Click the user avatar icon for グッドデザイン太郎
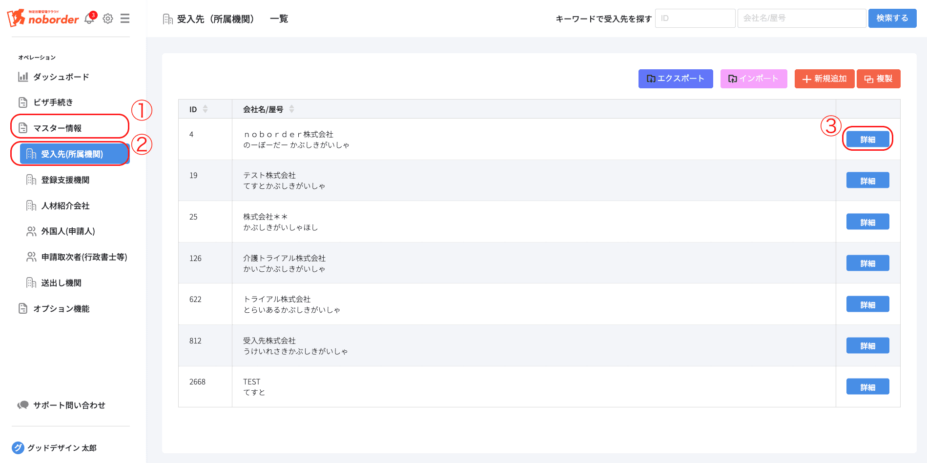 [x=18, y=447]
